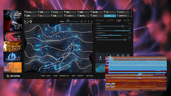This screenshot has width=171, height=96.
Task: Click the EXPORT button
Action: click(x=80, y=76)
